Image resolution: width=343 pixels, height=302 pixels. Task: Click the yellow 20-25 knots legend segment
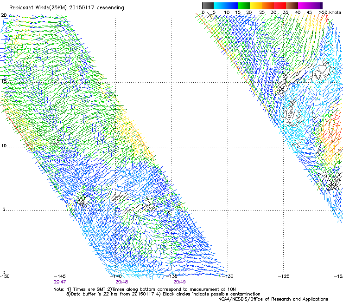[x=256, y=6]
